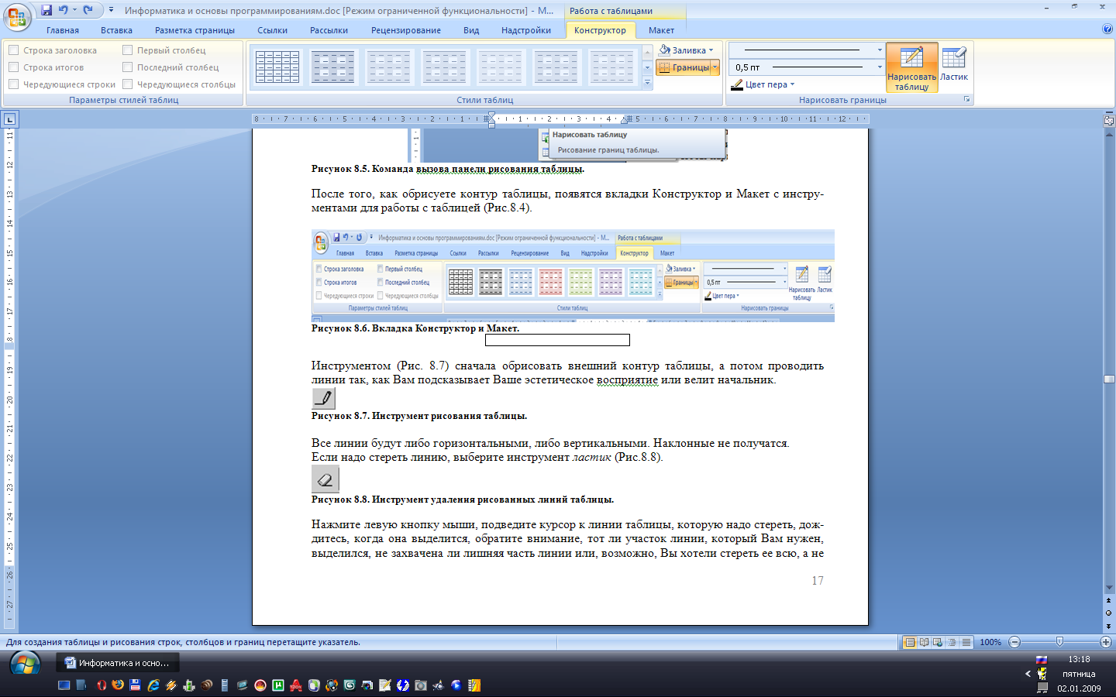The height and width of the screenshot is (697, 1116).
Task: Click the Office button
Action: coord(17,16)
